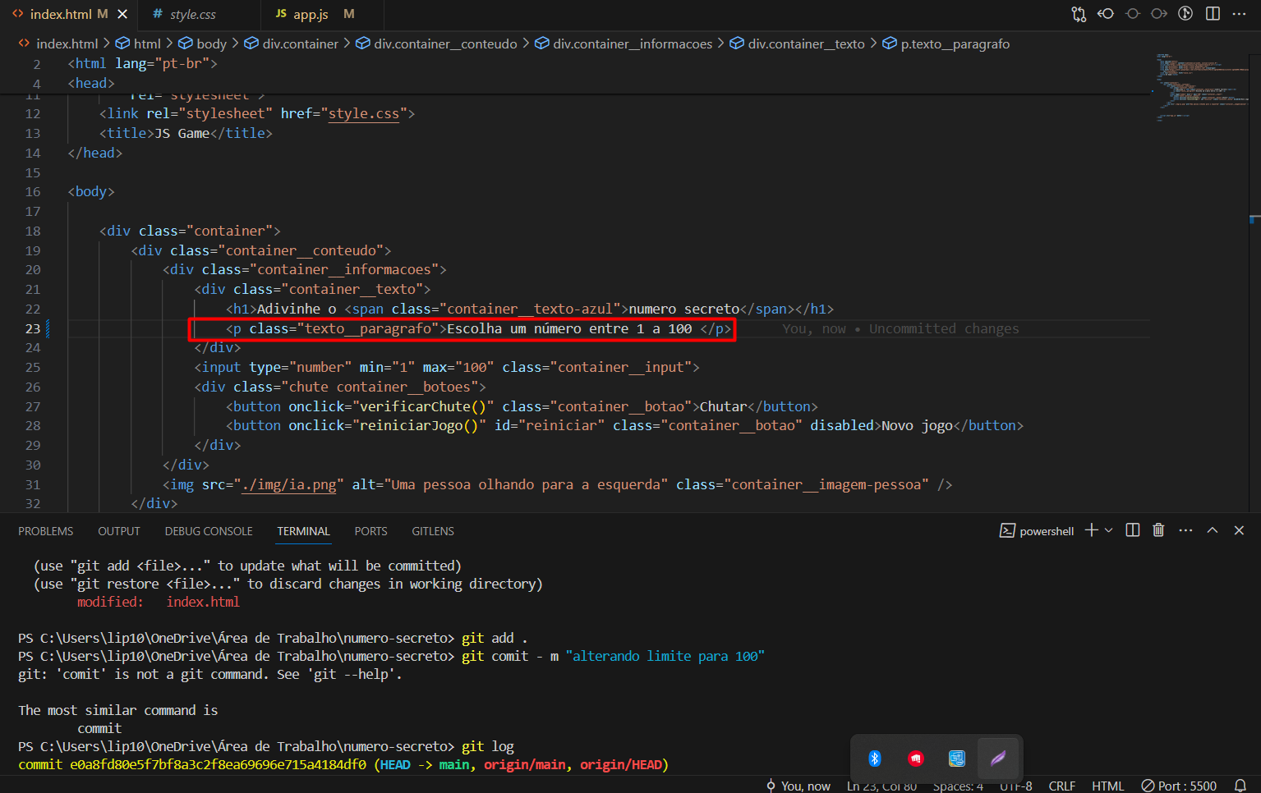
Task: Click the dimmed middle revision circle icon
Action: 1133,14
